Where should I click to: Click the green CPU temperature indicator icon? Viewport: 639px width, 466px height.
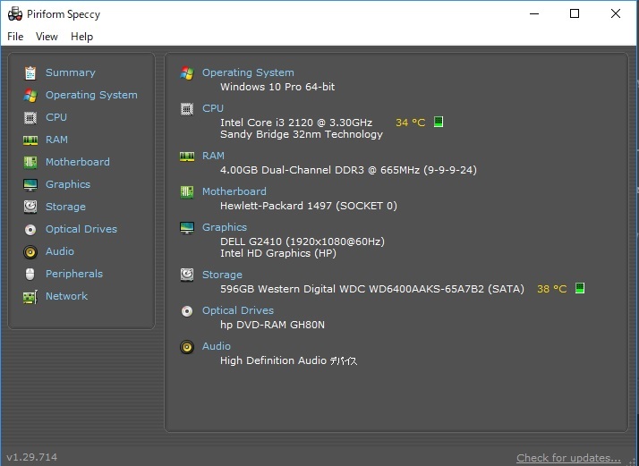pyautogui.click(x=439, y=122)
